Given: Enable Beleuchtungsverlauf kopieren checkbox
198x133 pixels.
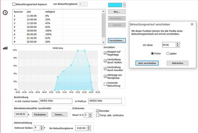Looking at the screenshot, I should 14,4.
